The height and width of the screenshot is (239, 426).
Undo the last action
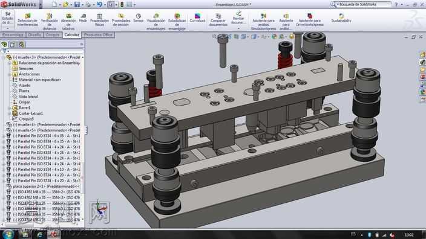coord(99,4)
